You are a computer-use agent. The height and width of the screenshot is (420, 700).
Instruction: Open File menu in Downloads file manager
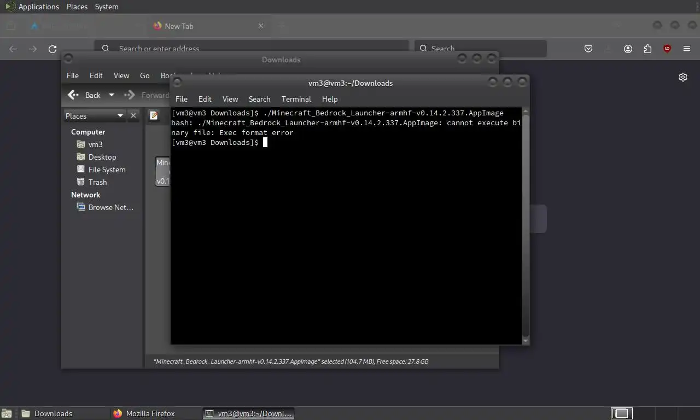tap(73, 75)
